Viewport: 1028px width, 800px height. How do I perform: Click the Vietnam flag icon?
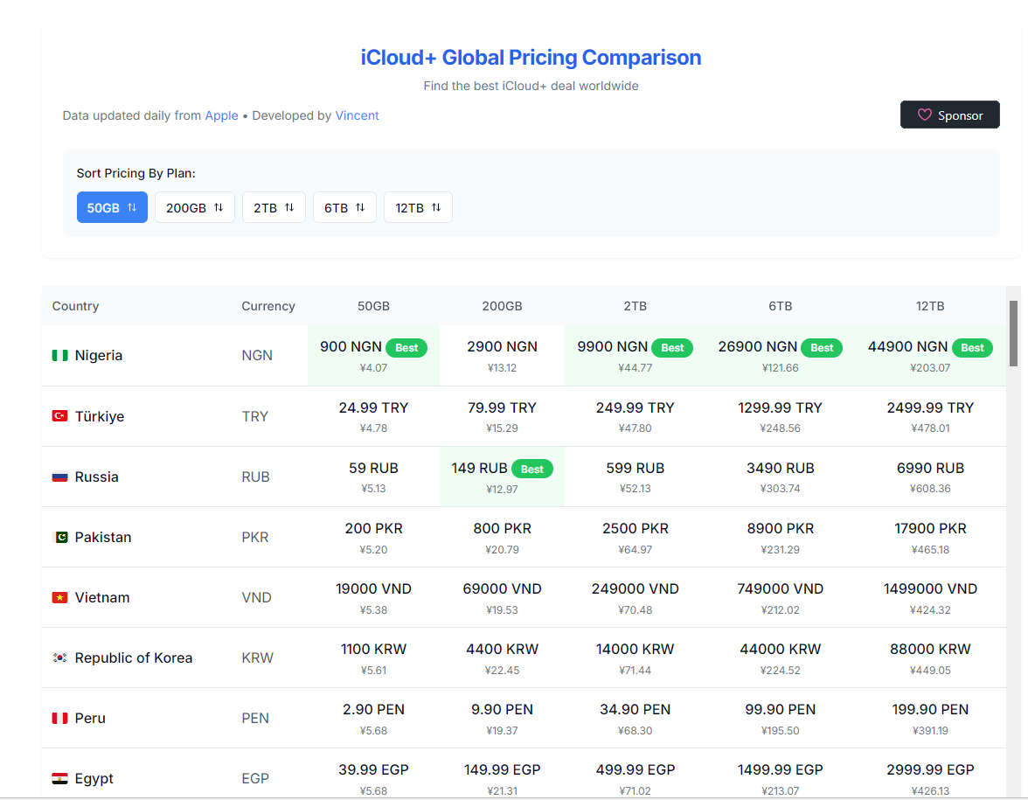tap(59, 597)
